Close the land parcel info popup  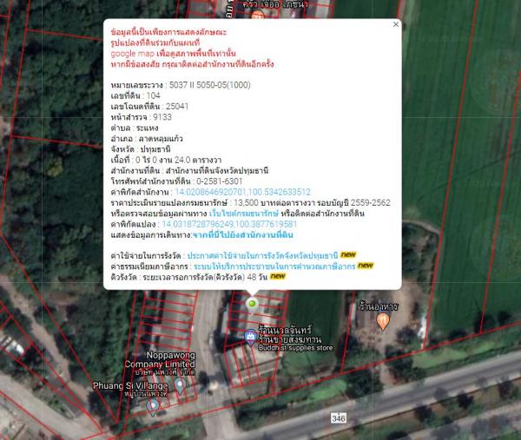pyautogui.click(x=396, y=25)
